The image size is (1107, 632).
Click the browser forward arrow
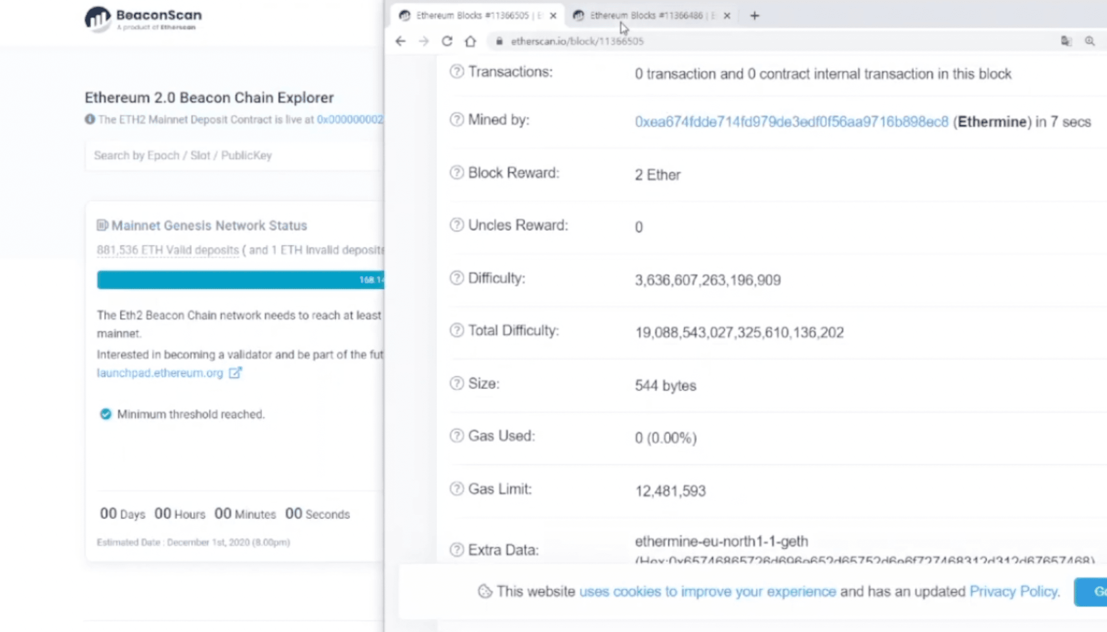[424, 42]
